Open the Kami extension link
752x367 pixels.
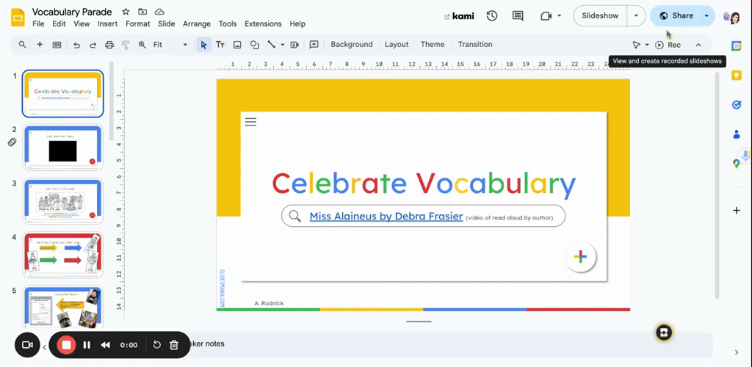[x=460, y=16]
